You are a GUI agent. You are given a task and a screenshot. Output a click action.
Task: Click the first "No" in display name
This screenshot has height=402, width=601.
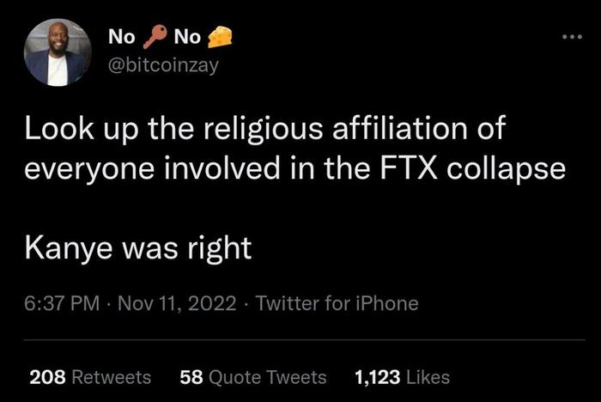click(x=123, y=37)
